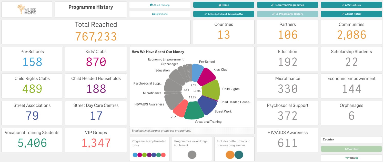Image resolution: width=384 pixels, height=163 pixels.
Task: Open 5. Reach History sheet
Action: tap(351, 14)
